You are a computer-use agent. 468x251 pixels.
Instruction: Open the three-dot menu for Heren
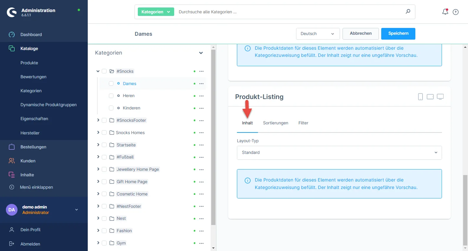(x=201, y=96)
